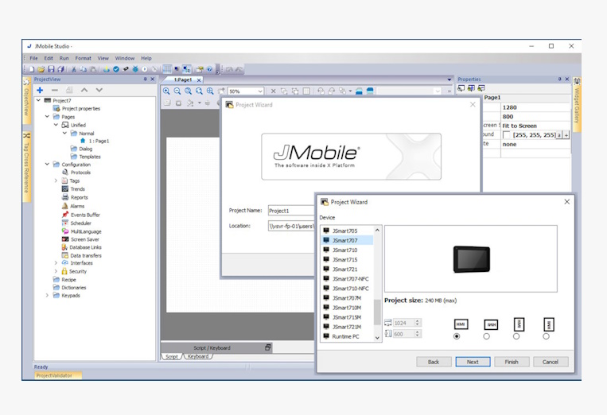Open the ProjectValidator status tab
This screenshot has width=607, height=415.
coord(58,375)
